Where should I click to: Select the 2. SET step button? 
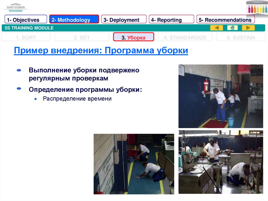point(82,37)
